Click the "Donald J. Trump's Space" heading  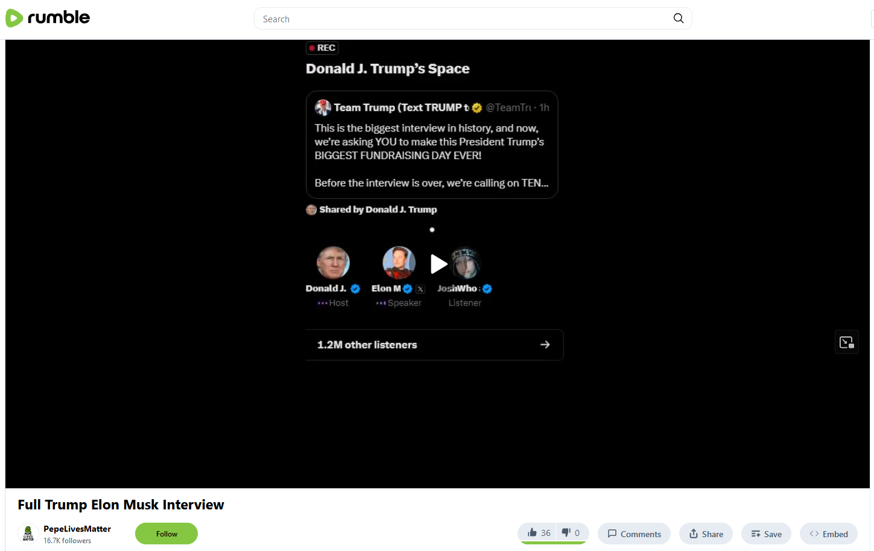388,69
